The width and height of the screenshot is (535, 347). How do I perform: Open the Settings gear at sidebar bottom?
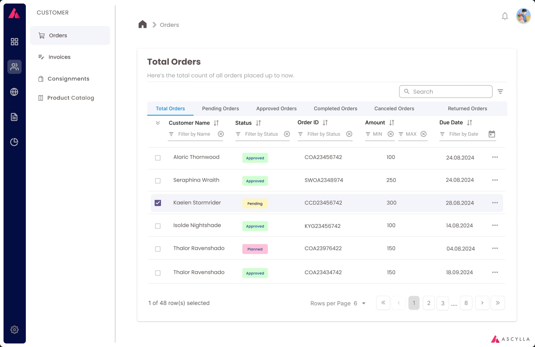[x=15, y=330]
